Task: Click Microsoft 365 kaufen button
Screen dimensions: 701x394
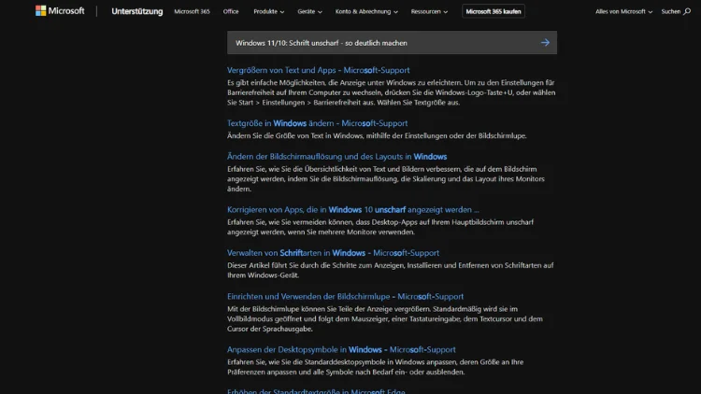Action: point(494,11)
